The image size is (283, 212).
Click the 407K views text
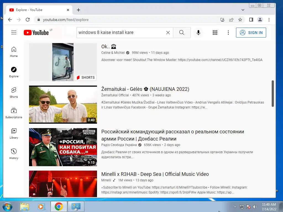pos(141,95)
